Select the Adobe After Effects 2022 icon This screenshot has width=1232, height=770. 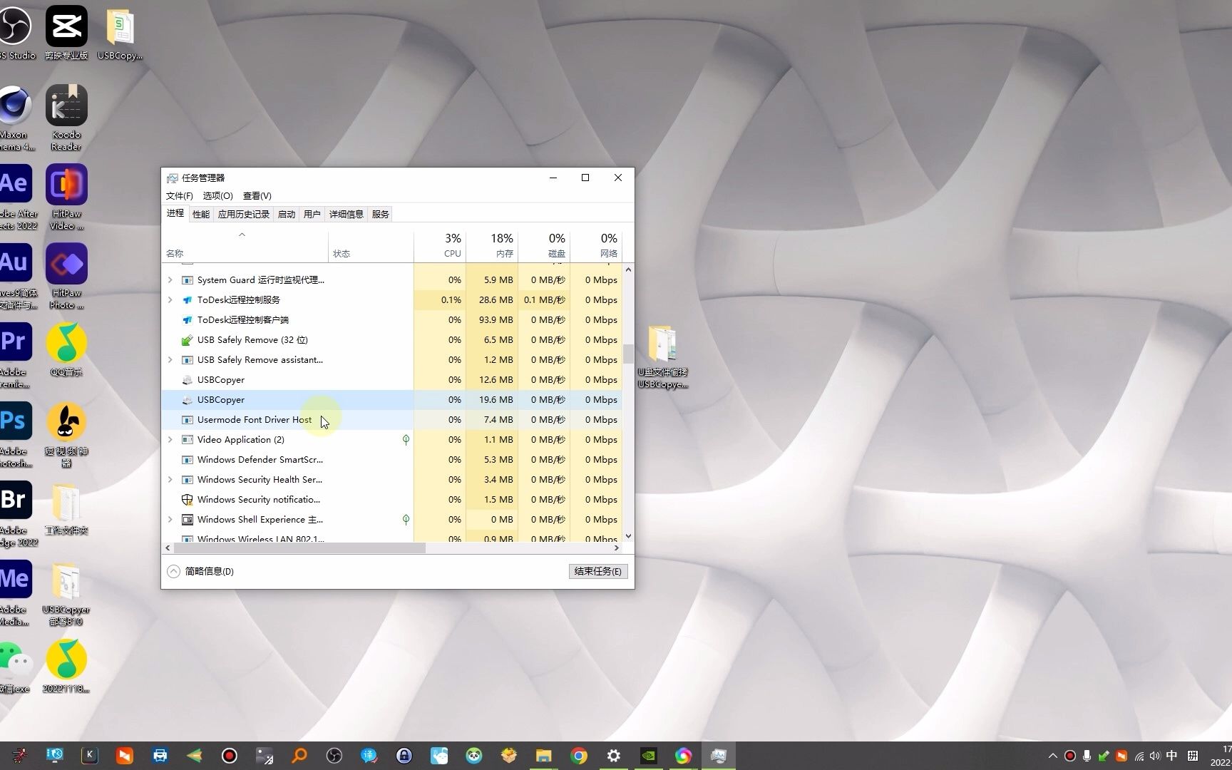16,197
